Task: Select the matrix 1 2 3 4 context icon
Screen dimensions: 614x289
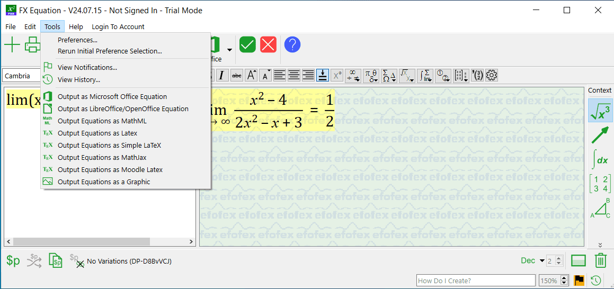Action: [600, 184]
